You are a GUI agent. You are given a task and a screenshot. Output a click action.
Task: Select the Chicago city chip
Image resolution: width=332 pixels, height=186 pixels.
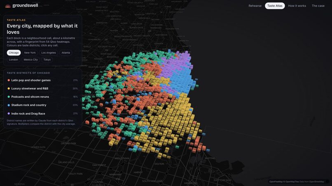pyautogui.click(x=14, y=53)
